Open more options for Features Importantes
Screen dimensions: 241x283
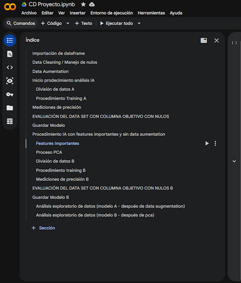[215, 143]
